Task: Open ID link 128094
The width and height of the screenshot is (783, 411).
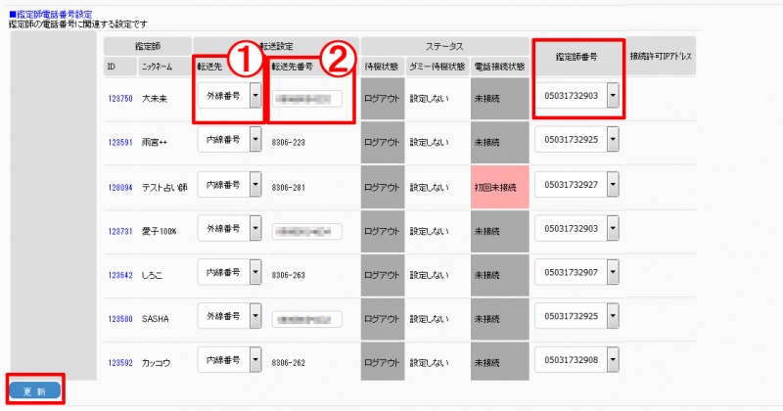Action: [x=118, y=186]
